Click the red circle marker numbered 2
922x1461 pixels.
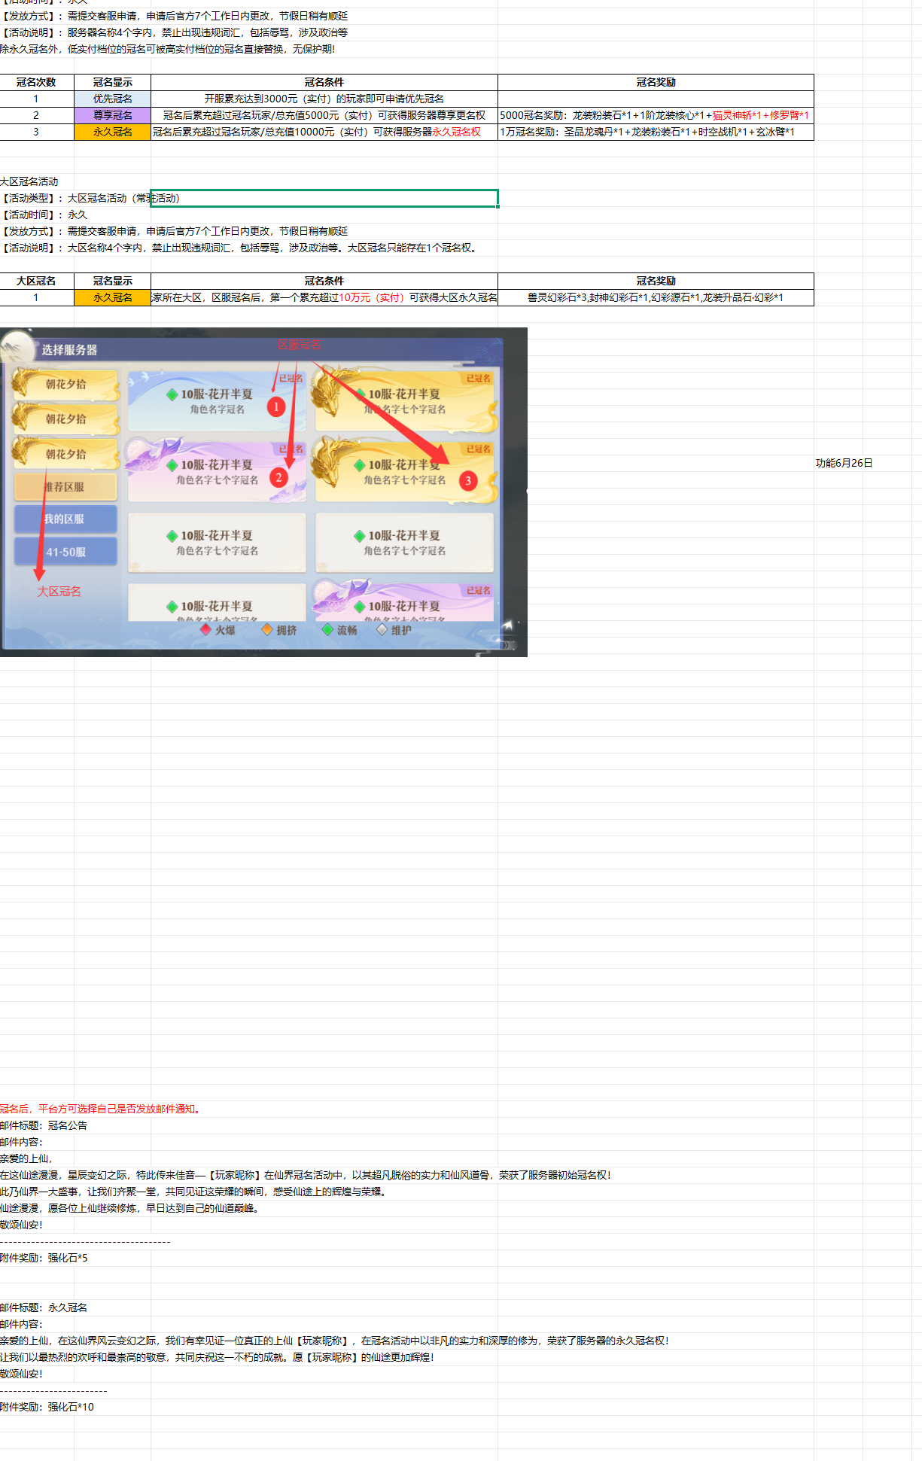click(278, 477)
